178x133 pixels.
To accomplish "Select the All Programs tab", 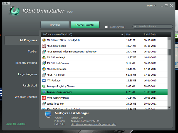I will [22, 40].
